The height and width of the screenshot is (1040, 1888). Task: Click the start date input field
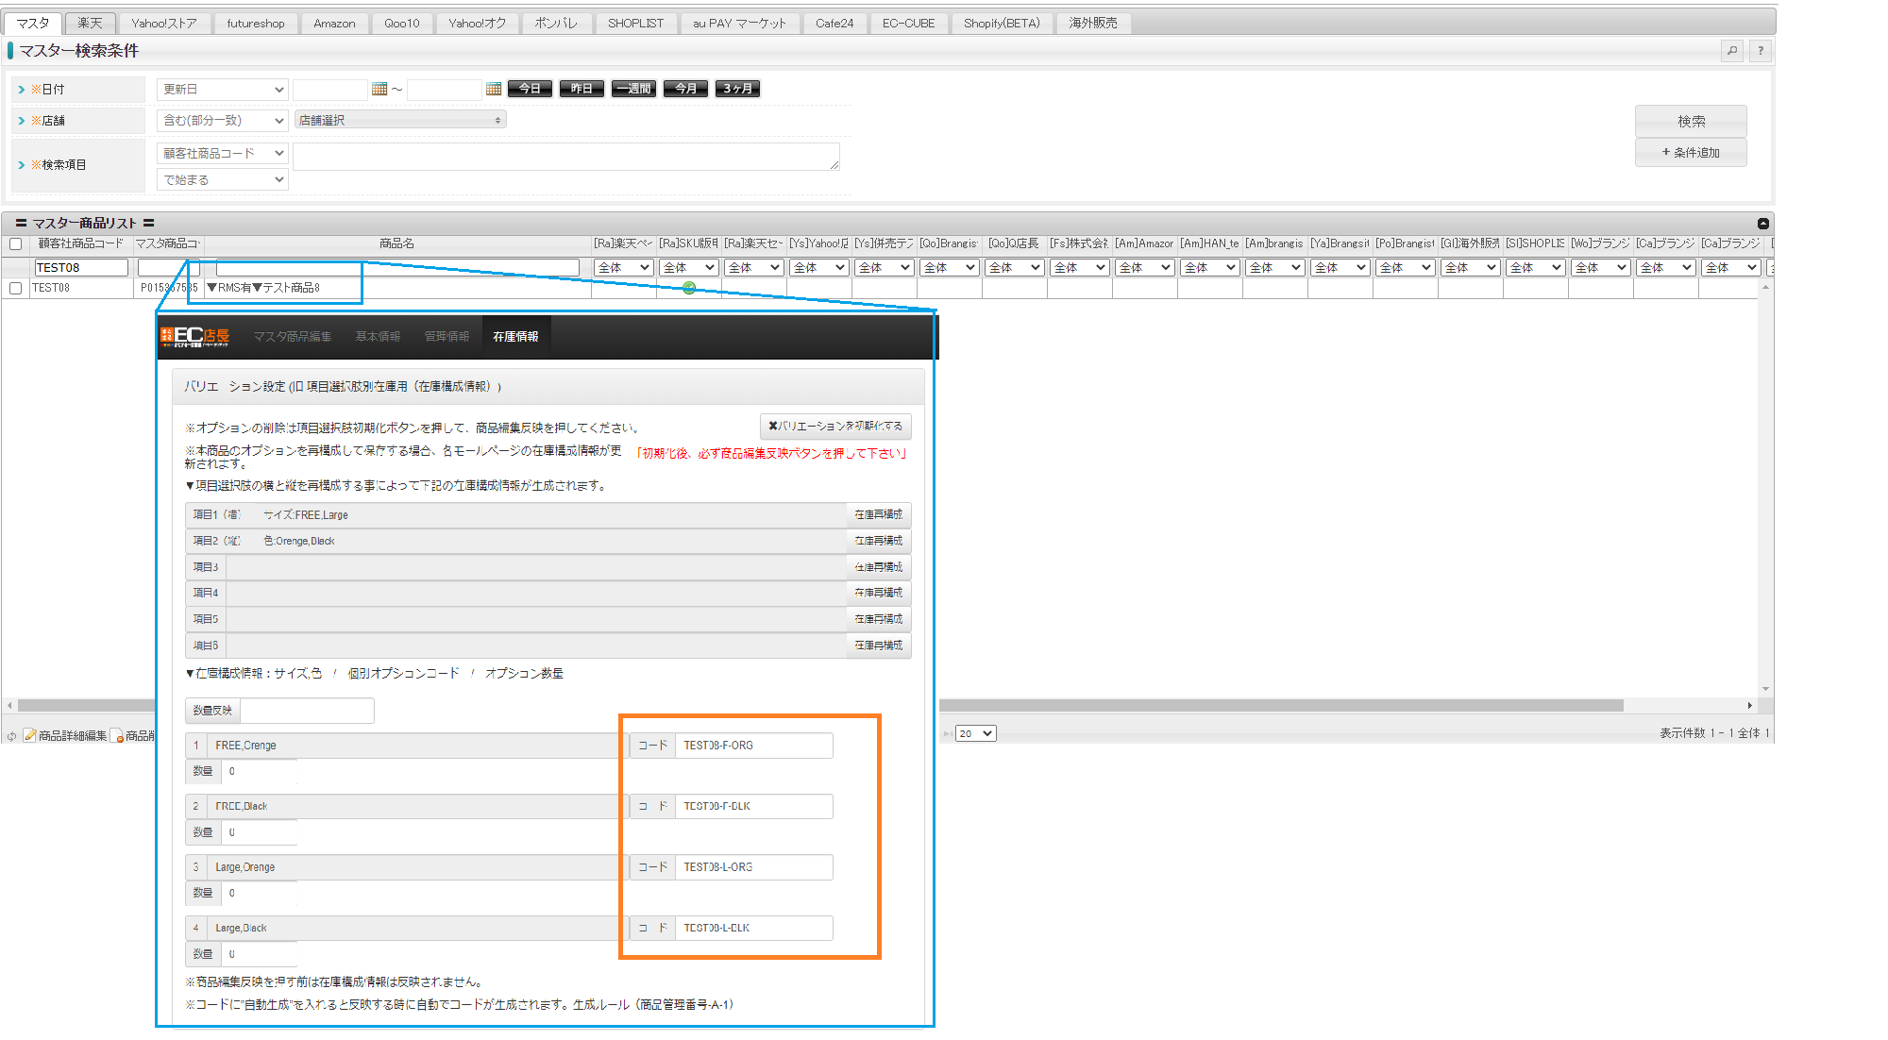pos(329,90)
